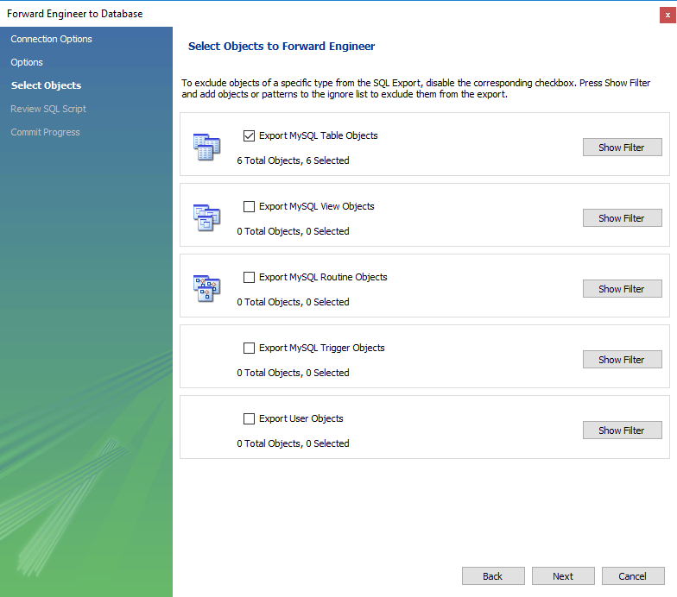The height and width of the screenshot is (597, 677).
Task: Check the Export User Objects box
Action: point(250,418)
